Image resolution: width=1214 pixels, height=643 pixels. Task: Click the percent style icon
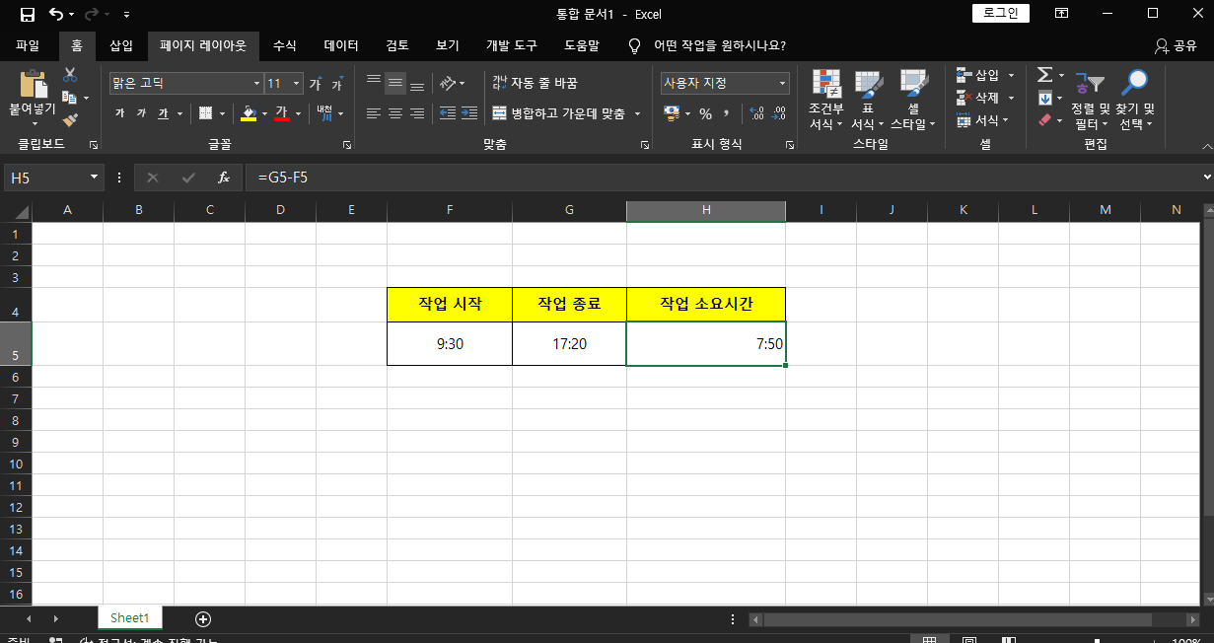coord(705,113)
